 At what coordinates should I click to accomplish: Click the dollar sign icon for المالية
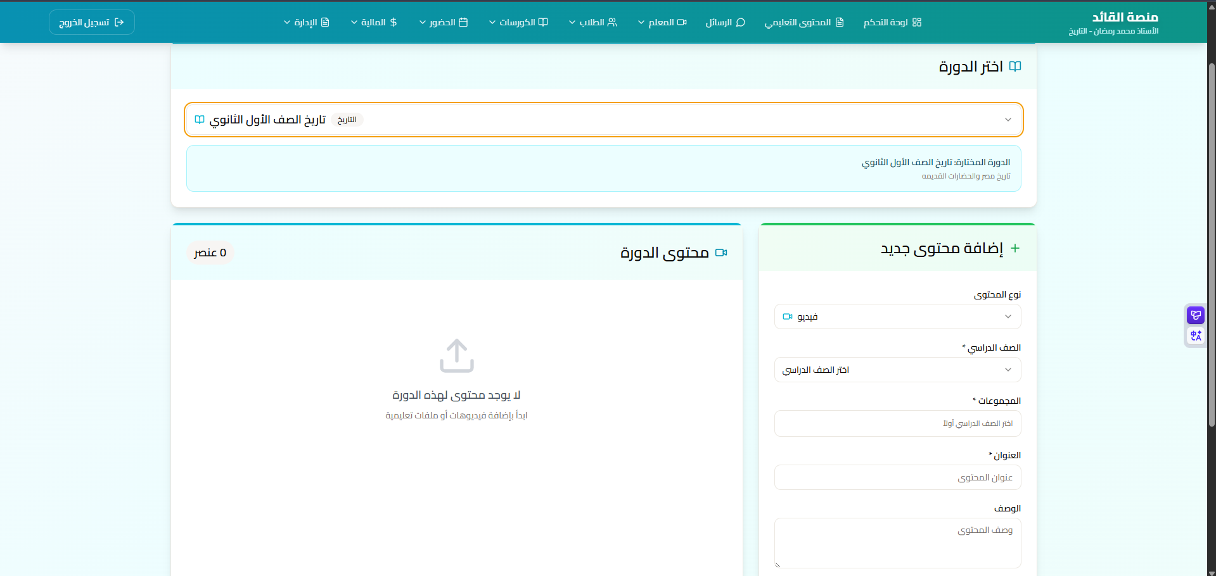tap(394, 22)
